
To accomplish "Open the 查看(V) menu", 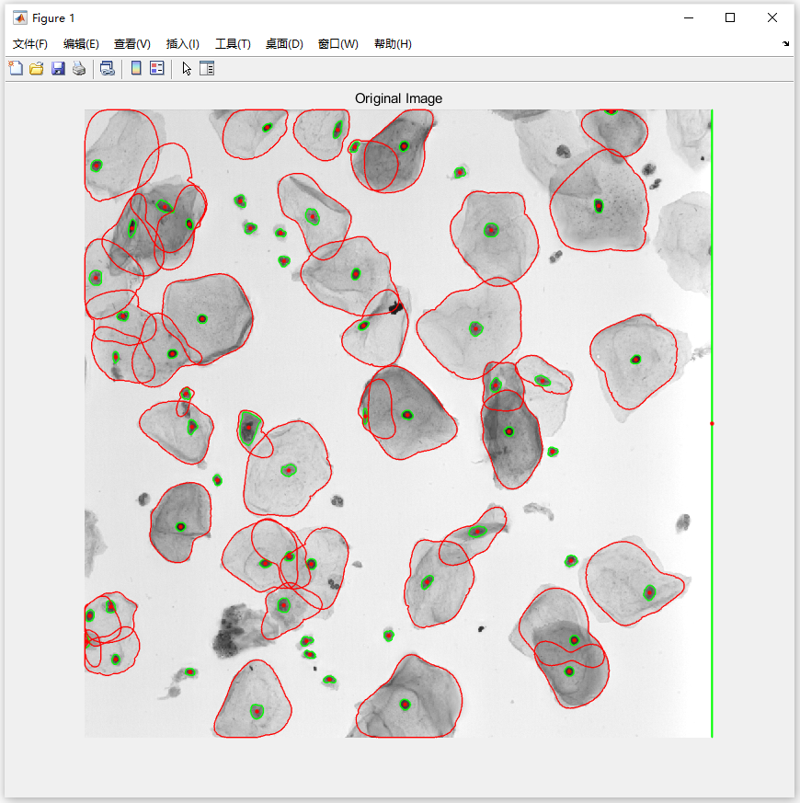I will pos(132,44).
